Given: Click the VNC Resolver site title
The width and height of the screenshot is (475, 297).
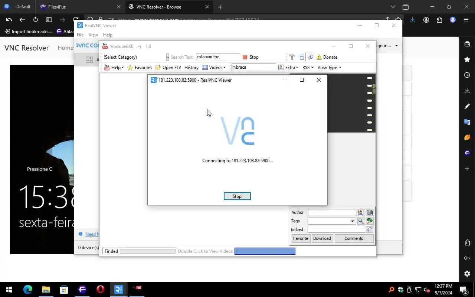Looking at the screenshot, I should pyautogui.click(x=27, y=48).
